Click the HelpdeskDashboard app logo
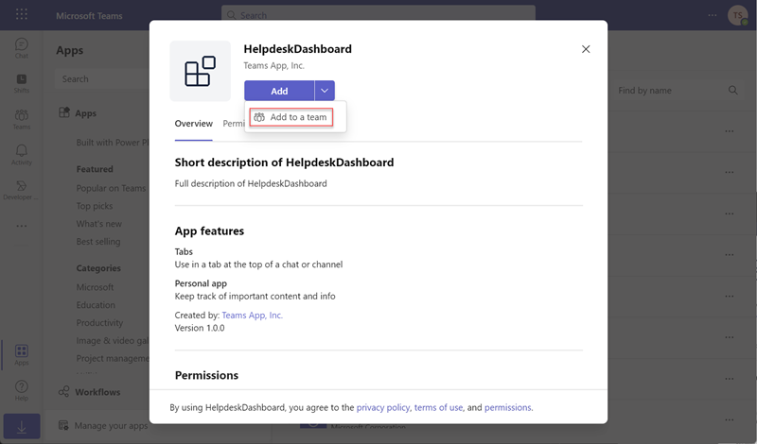Screen dimensions: 757x444 click(200, 71)
